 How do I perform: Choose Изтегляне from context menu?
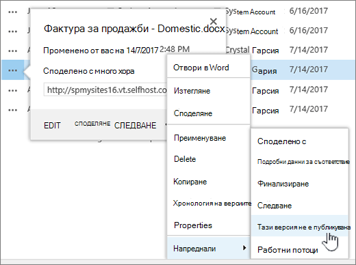coord(192,91)
